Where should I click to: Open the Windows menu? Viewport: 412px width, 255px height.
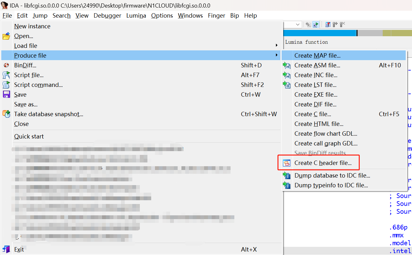coord(190,15)
